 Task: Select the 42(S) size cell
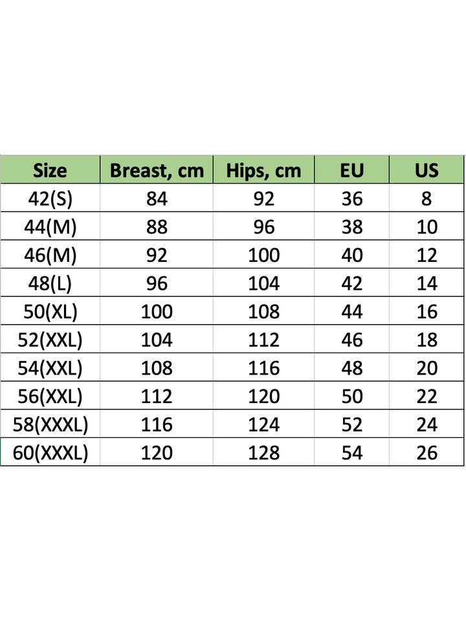click(x=50, y=198)
